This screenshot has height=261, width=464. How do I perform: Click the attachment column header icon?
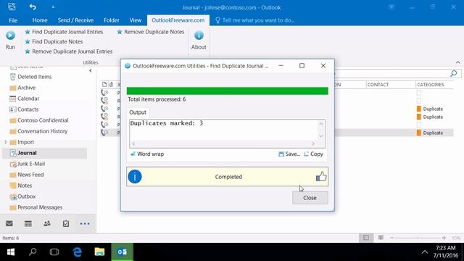111,85
